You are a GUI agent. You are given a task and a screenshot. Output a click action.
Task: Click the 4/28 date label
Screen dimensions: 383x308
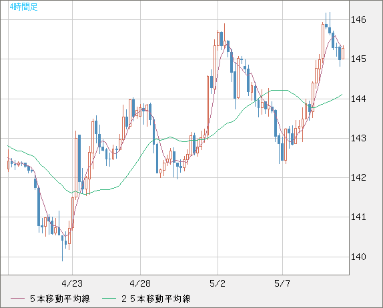pos(140,283)
